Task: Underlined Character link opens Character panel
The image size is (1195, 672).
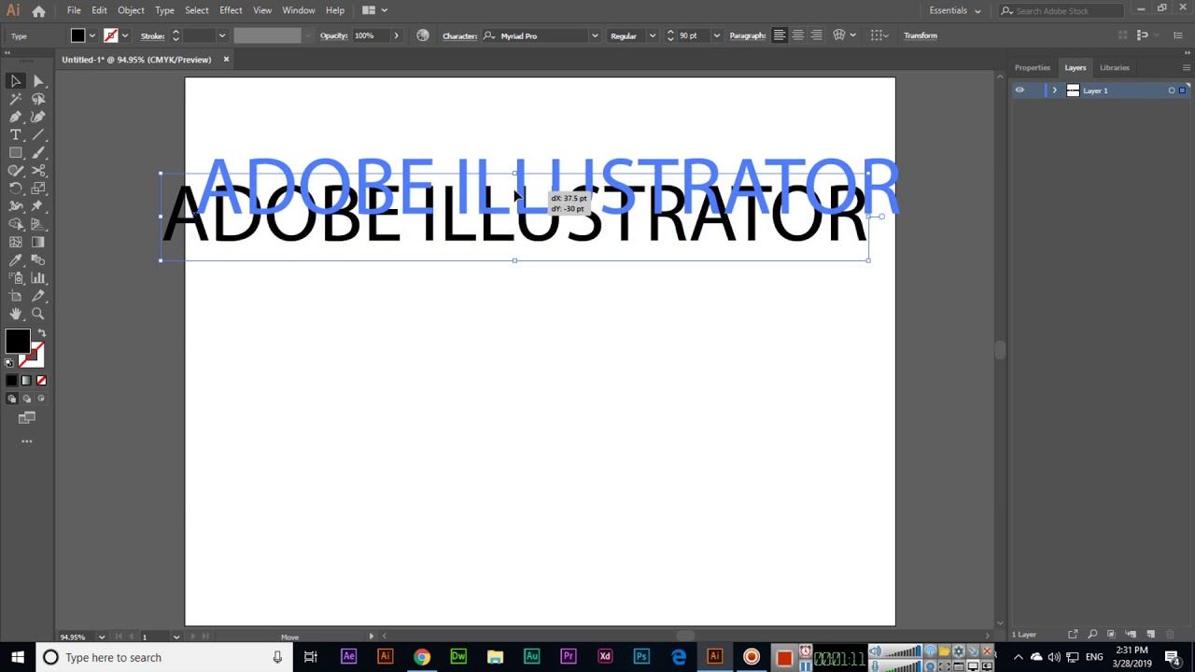Action: click(x=460, y=35)
